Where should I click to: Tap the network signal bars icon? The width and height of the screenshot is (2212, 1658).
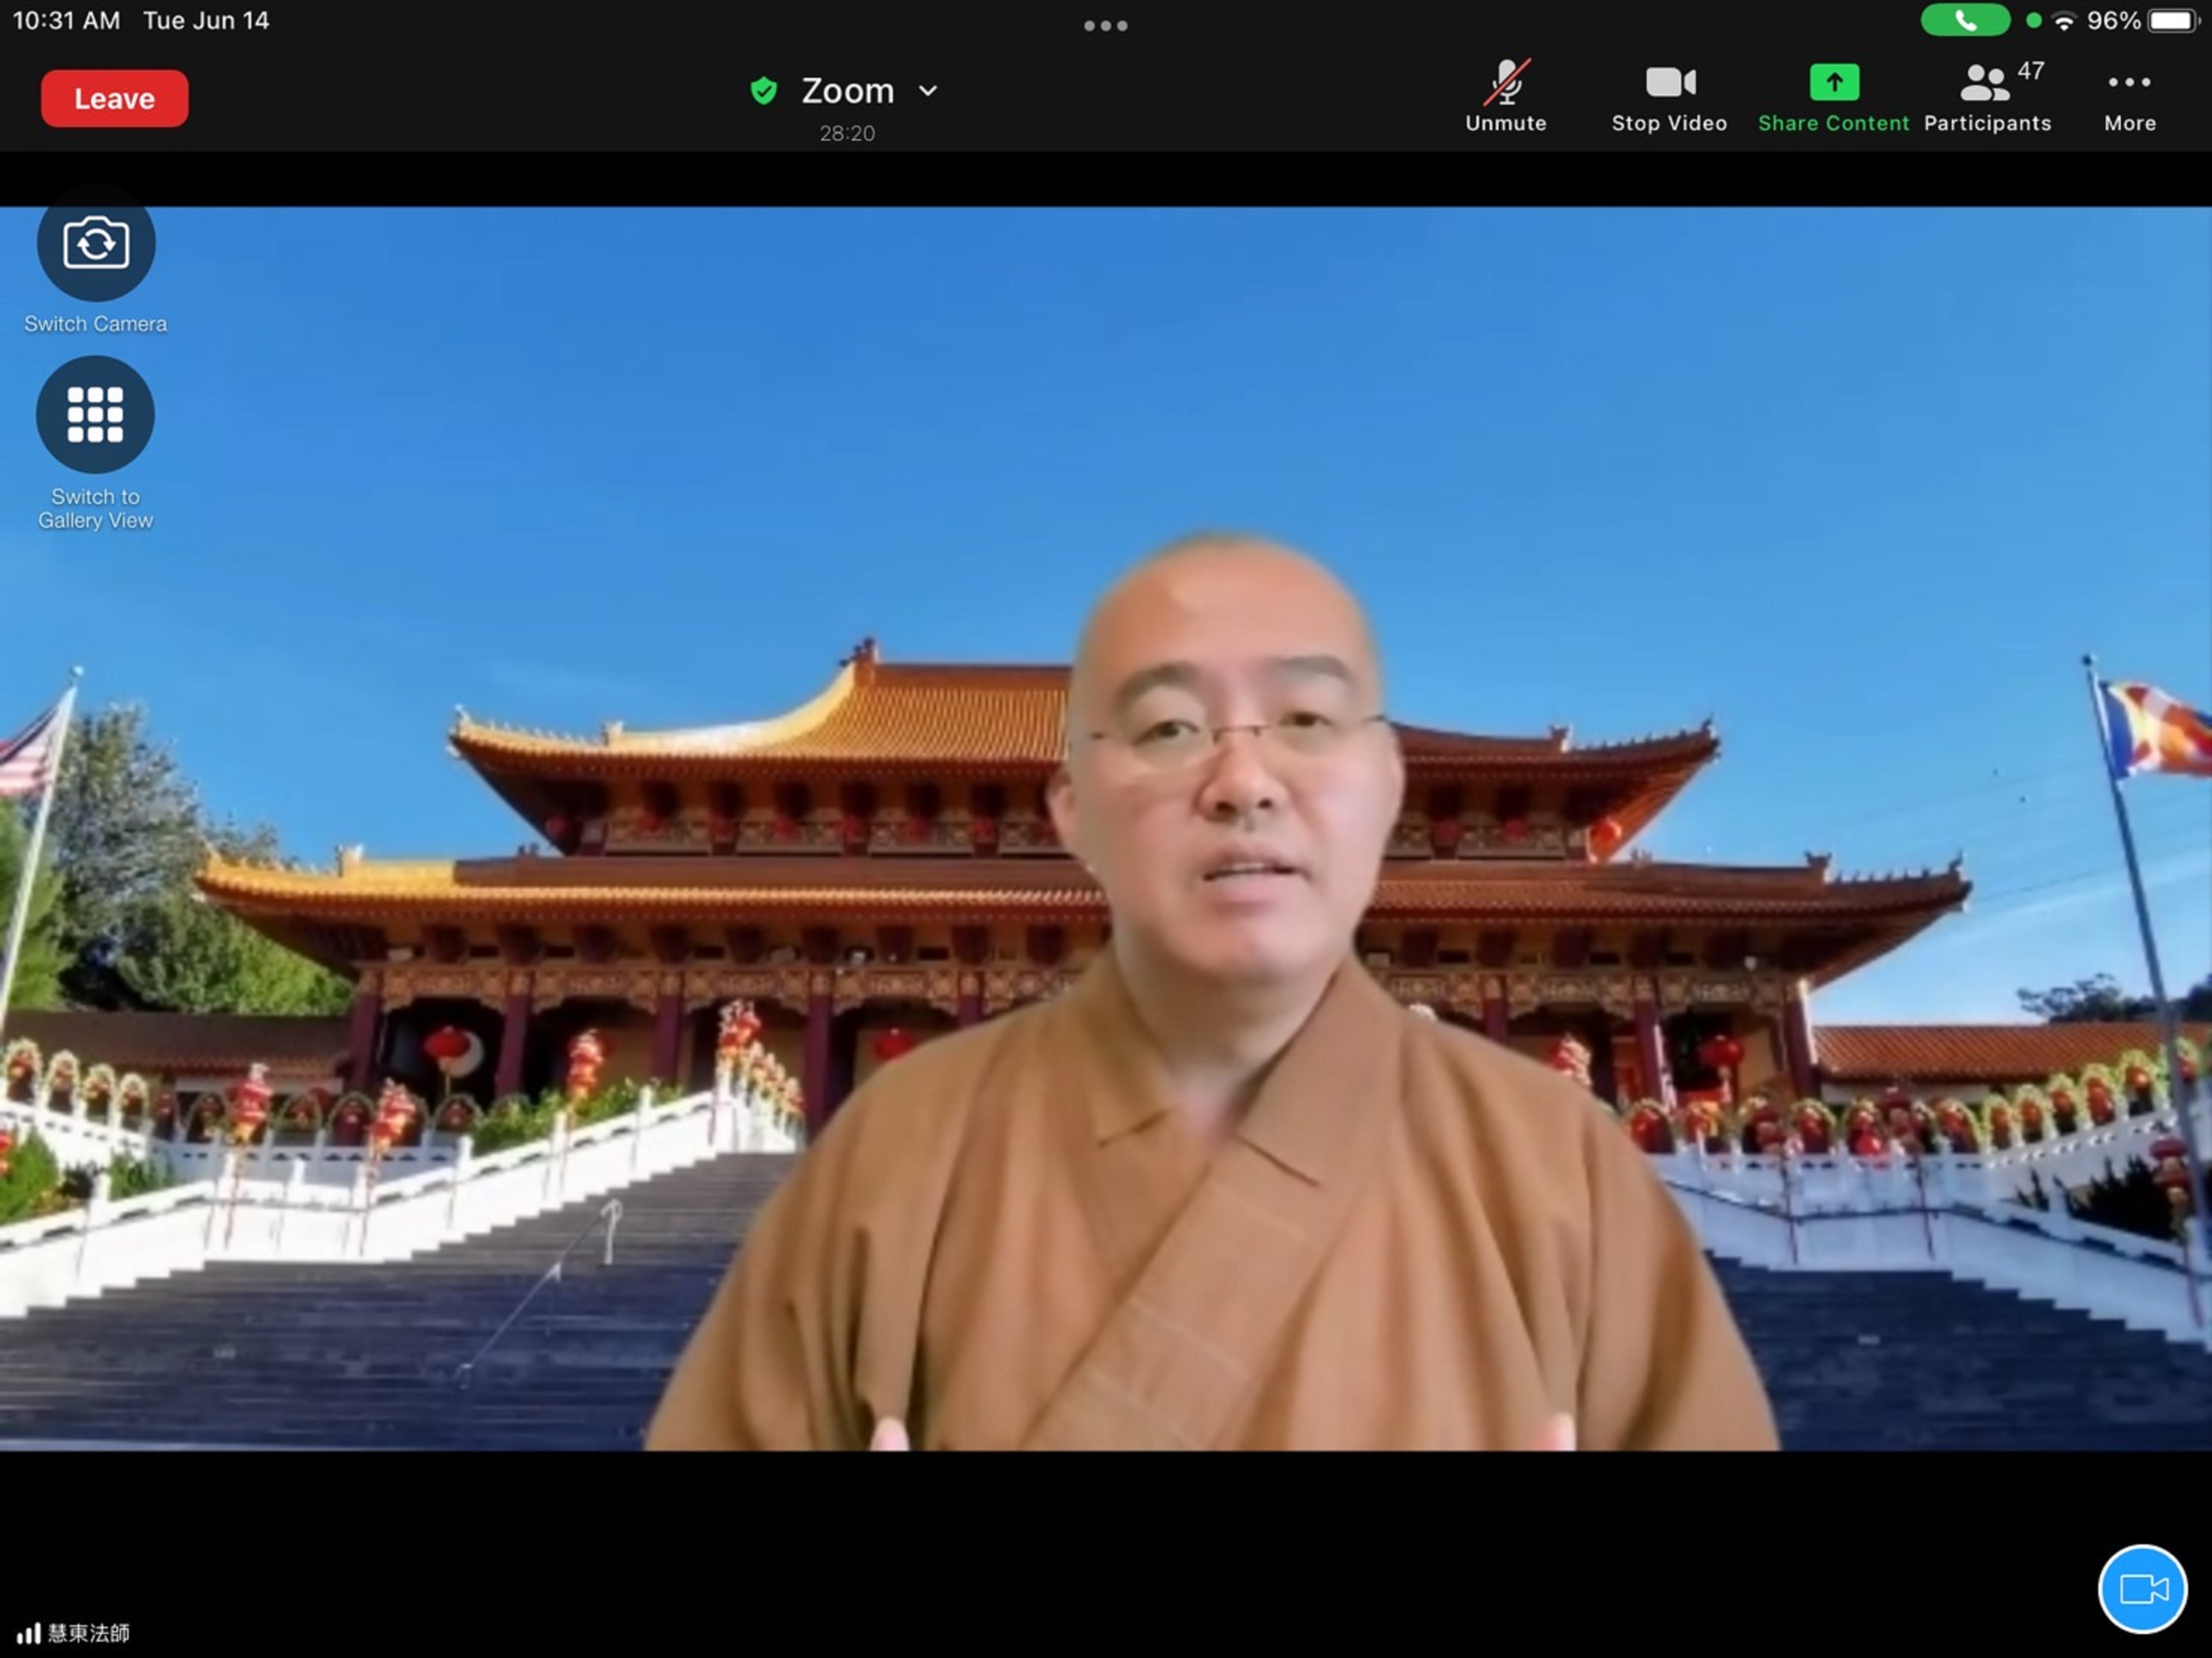[x=29, y=1634]
